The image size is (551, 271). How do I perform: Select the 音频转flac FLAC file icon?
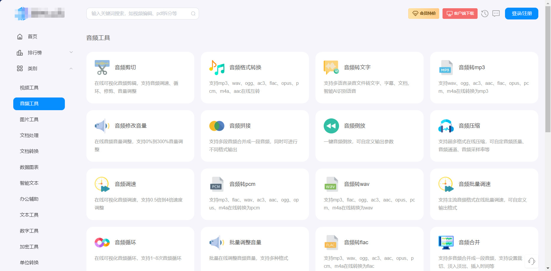(331, 242)
